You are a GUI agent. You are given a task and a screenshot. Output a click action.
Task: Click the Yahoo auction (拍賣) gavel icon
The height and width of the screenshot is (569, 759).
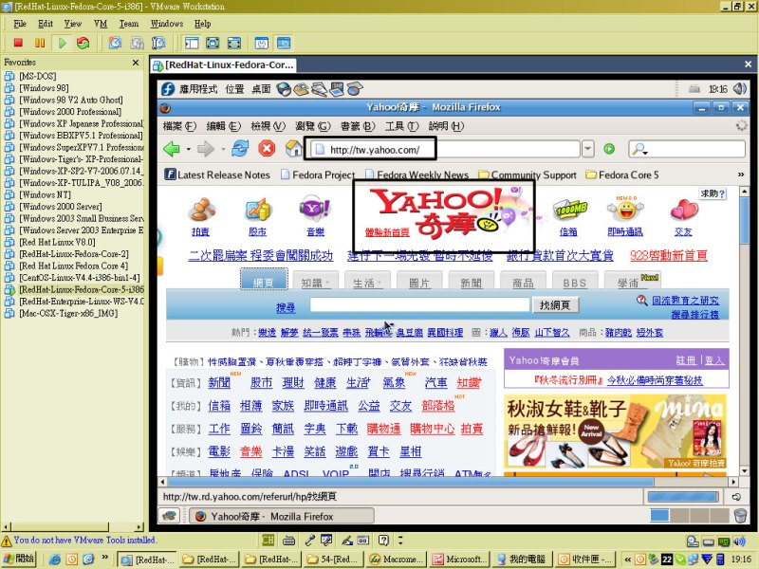(x=201, y=210)
